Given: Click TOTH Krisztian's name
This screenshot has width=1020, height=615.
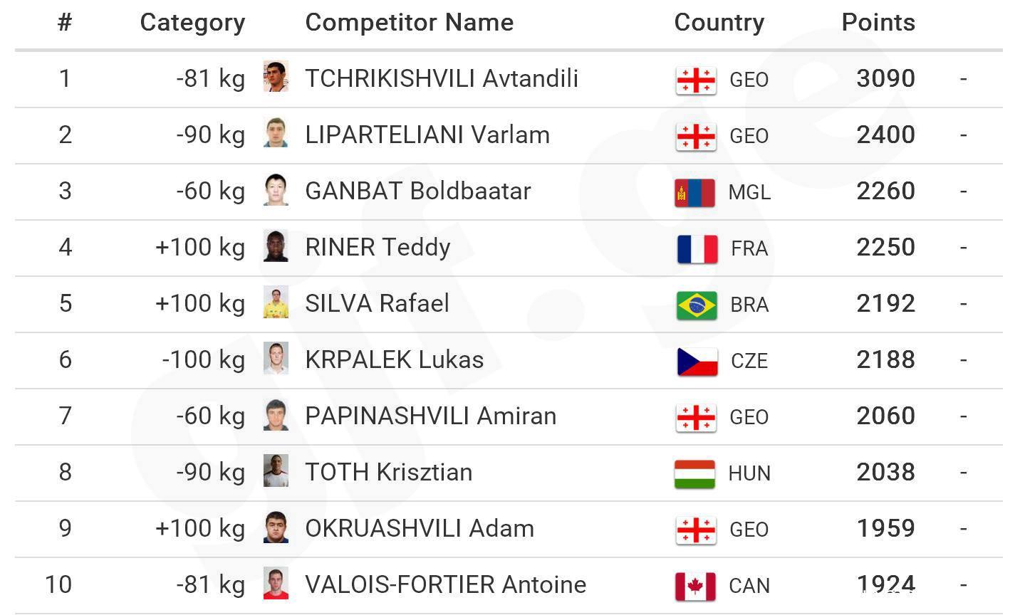Looking at the screenshot, I should tap(388, 472).
